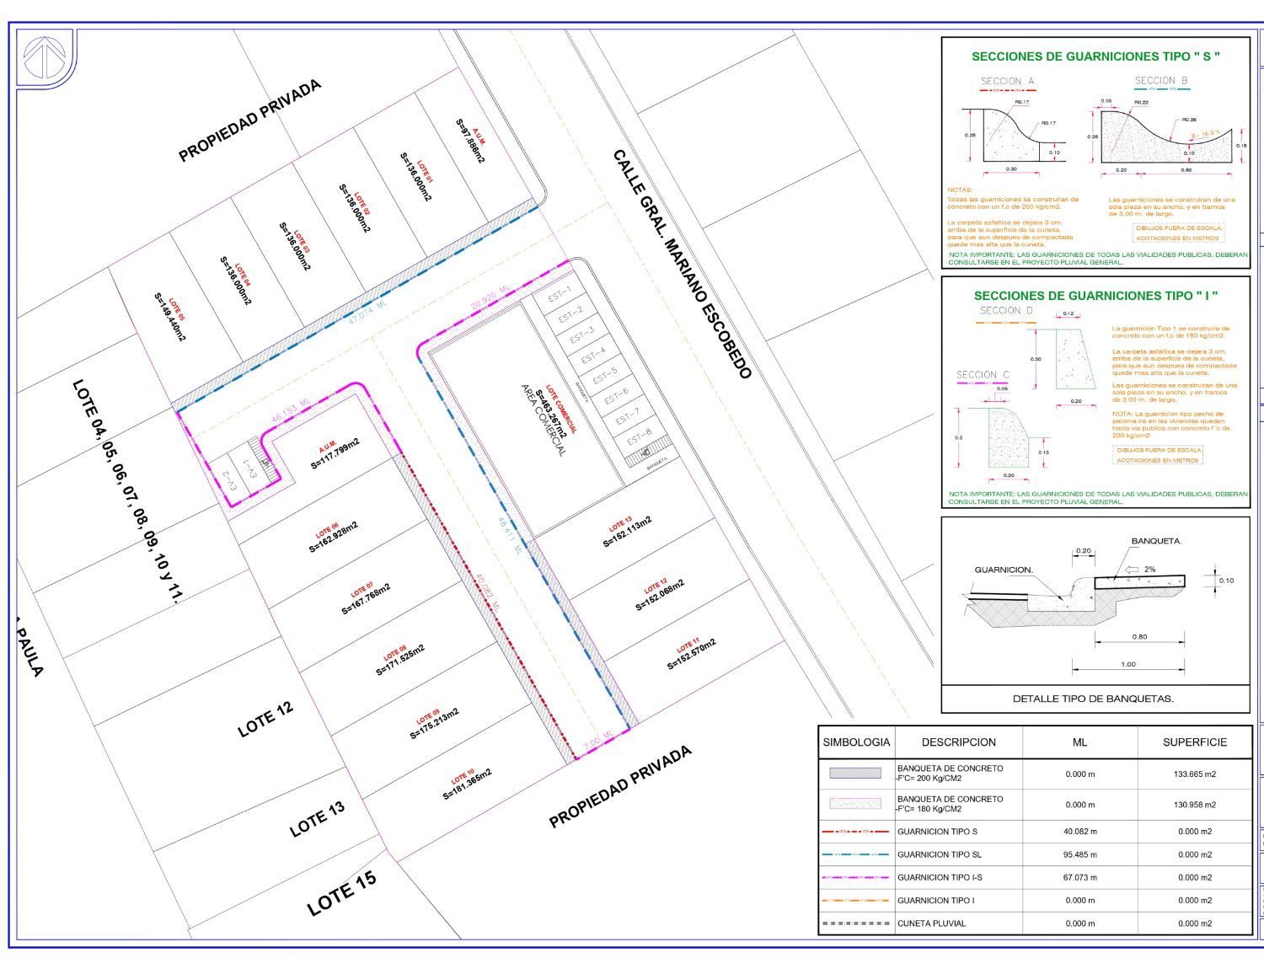Click the 1.00 dimension in sidewalk detail
Image resolution: width=1264 pixels, height=969 pixels.
click(x=1127, y=664)
